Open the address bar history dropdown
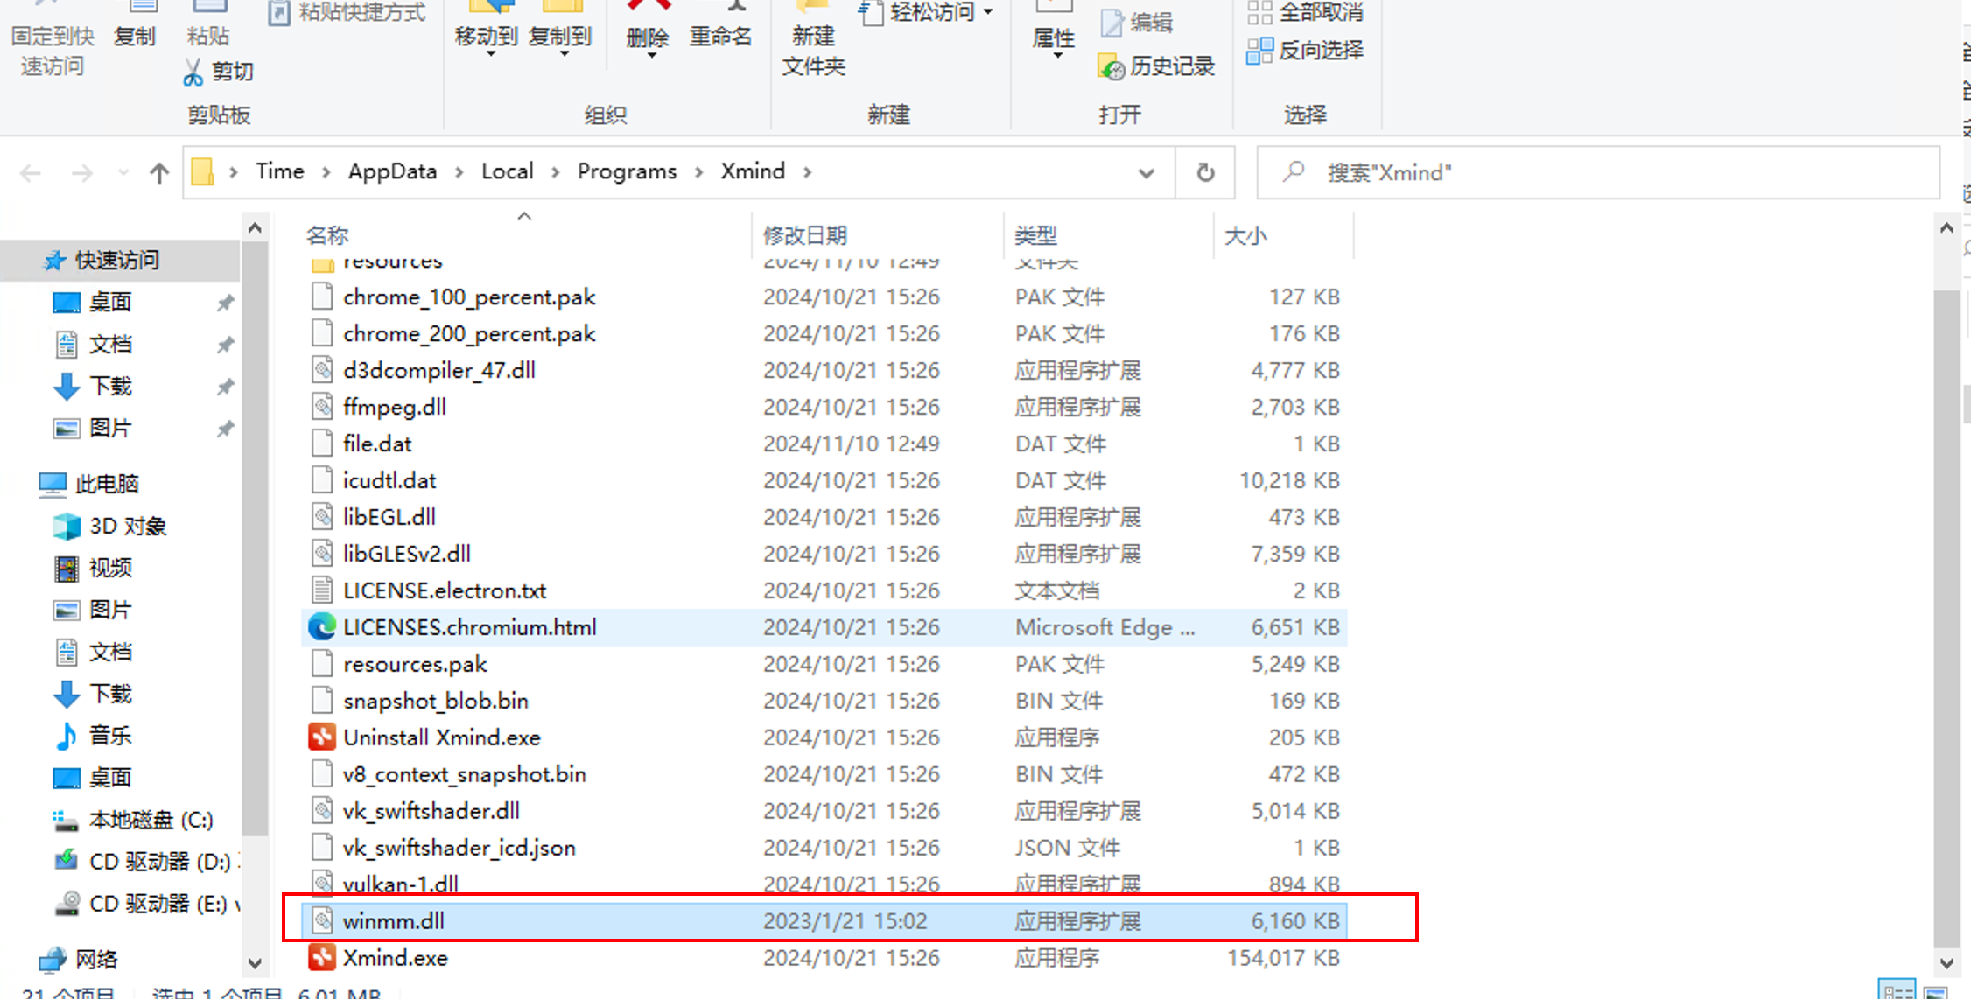 point(1146,173)
